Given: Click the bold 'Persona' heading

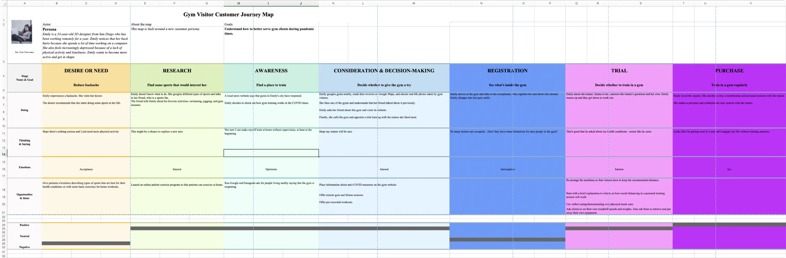Looking at the screenshot, I should click(x=50, y=29).
